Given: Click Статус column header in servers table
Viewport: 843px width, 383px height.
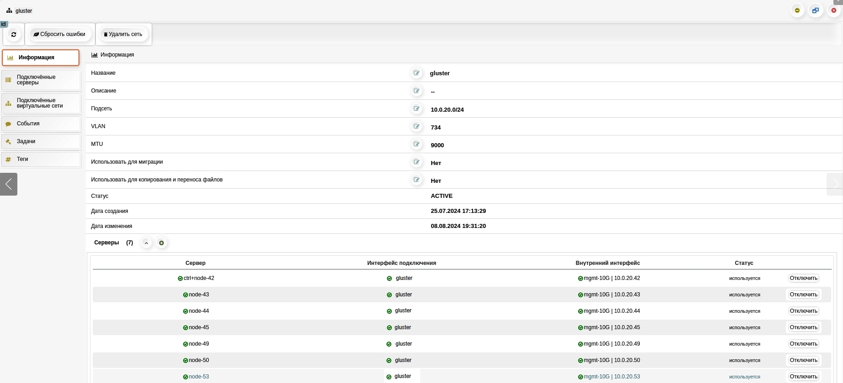Looking at the screenshot, I should pos(744,263).
